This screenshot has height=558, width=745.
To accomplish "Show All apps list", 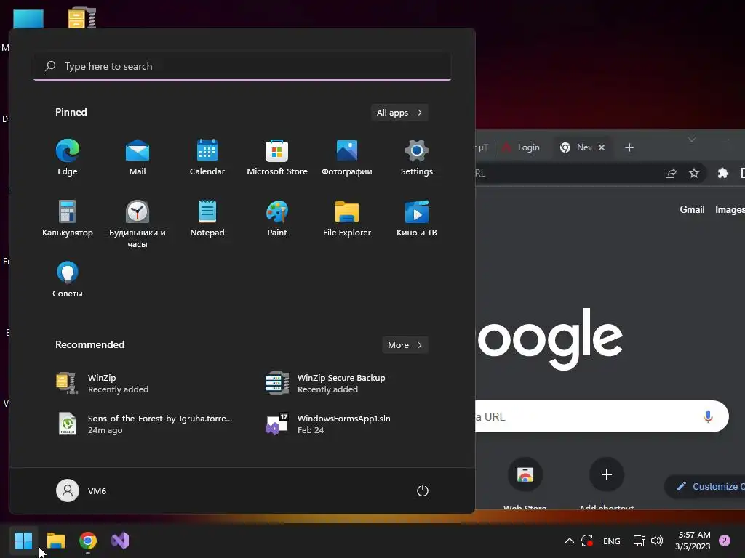I will pos(399,113).
